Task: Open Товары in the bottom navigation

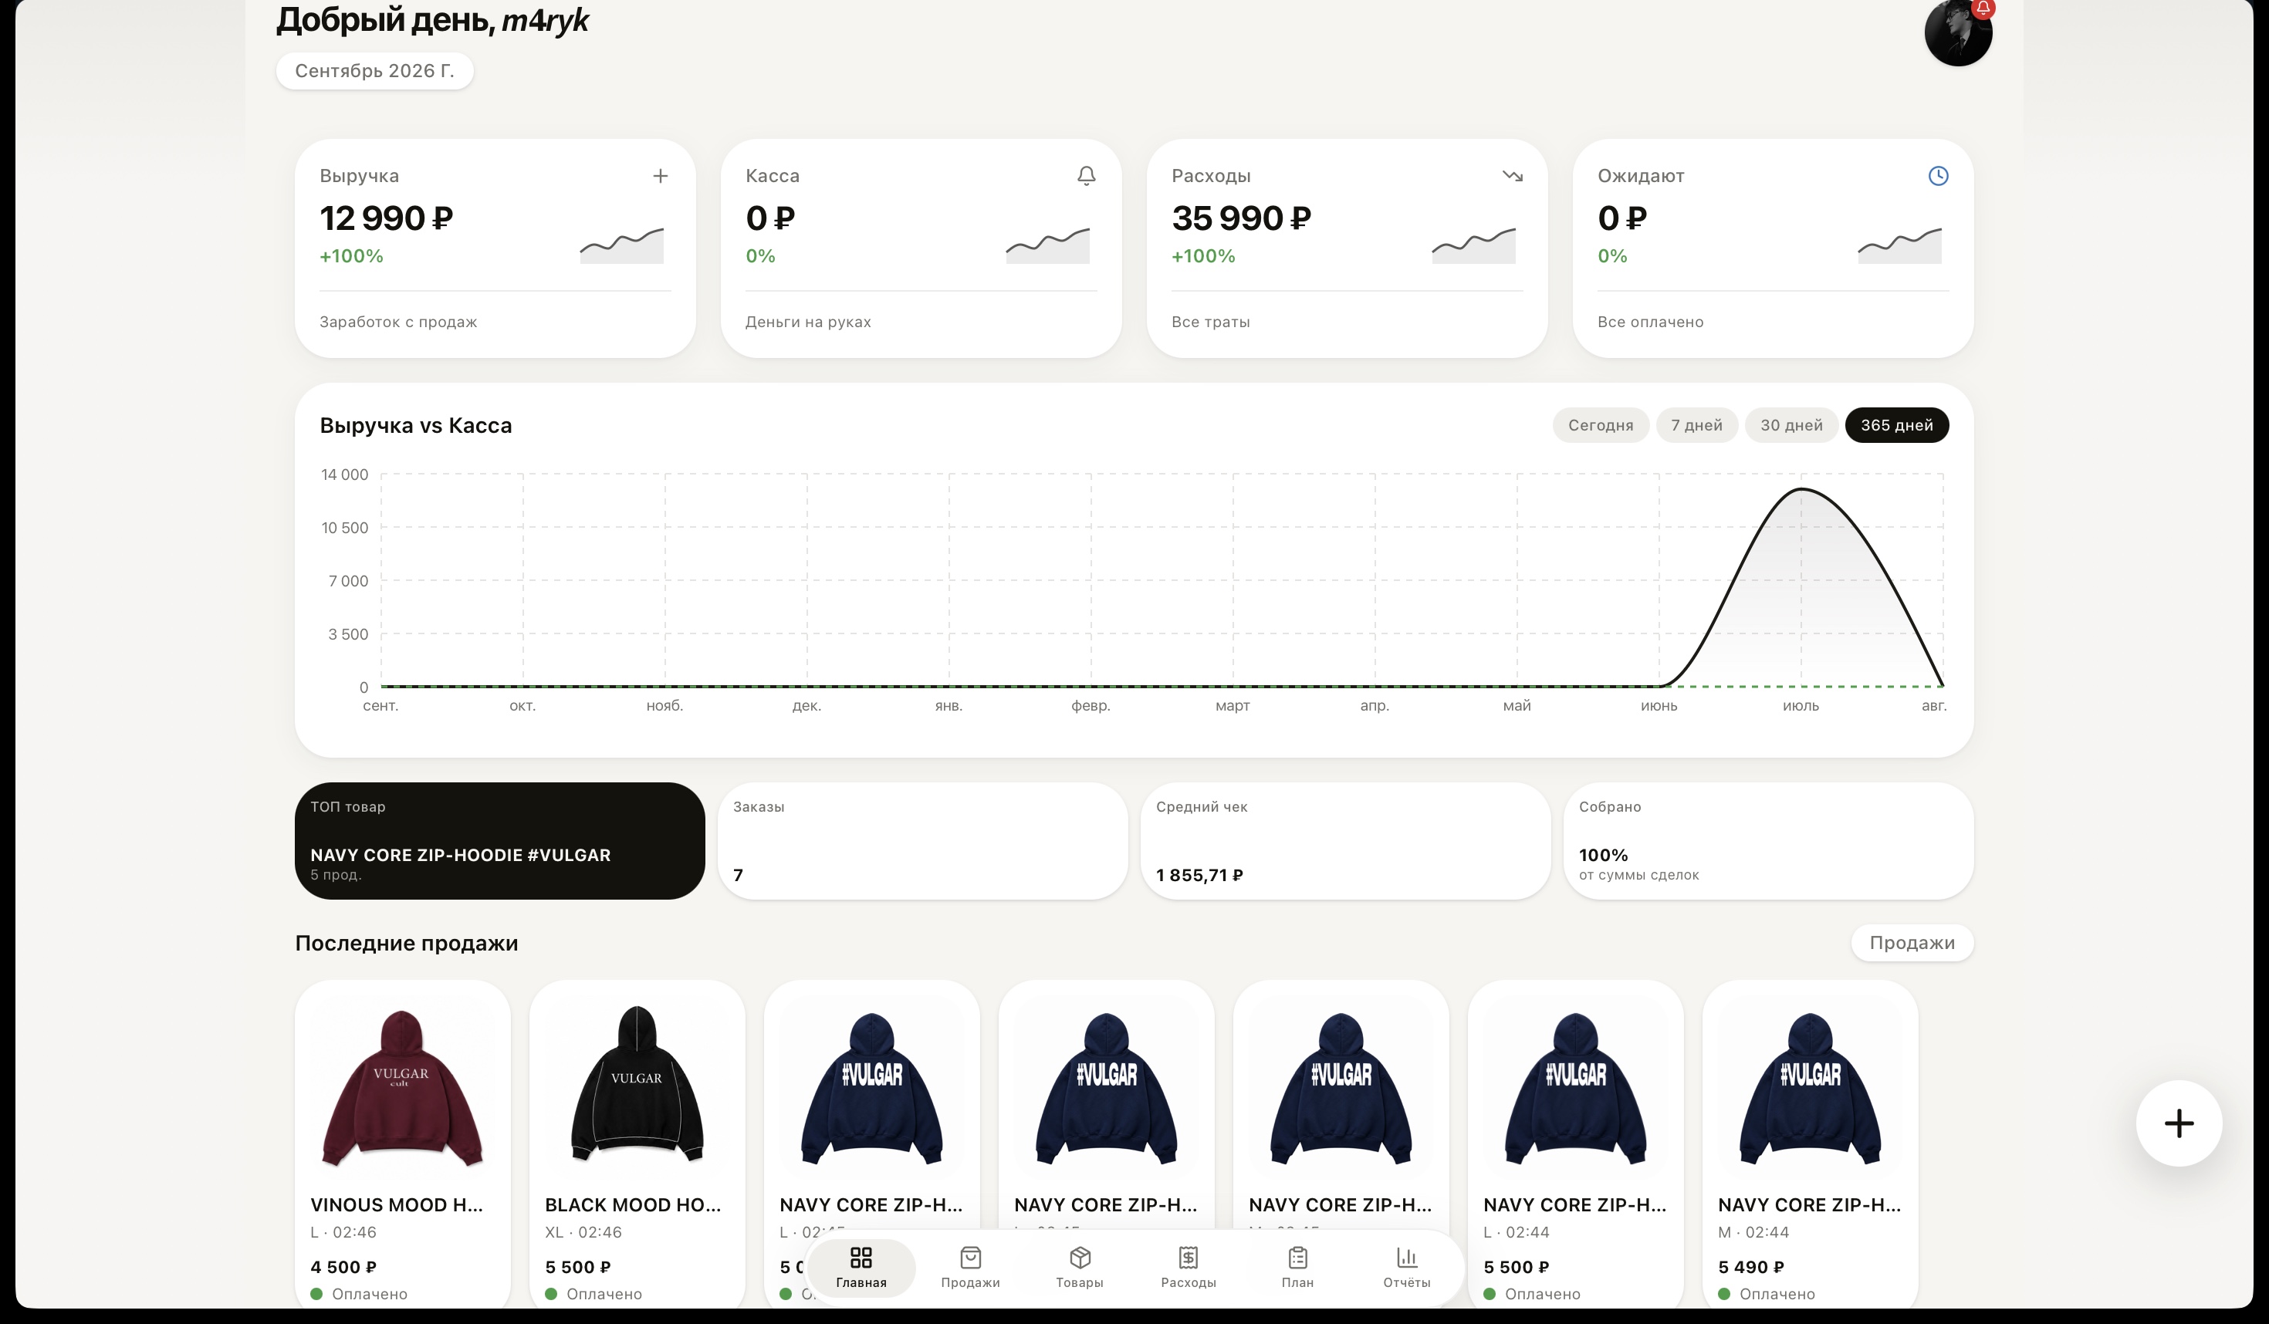Action: (x=1079, y=1268)
